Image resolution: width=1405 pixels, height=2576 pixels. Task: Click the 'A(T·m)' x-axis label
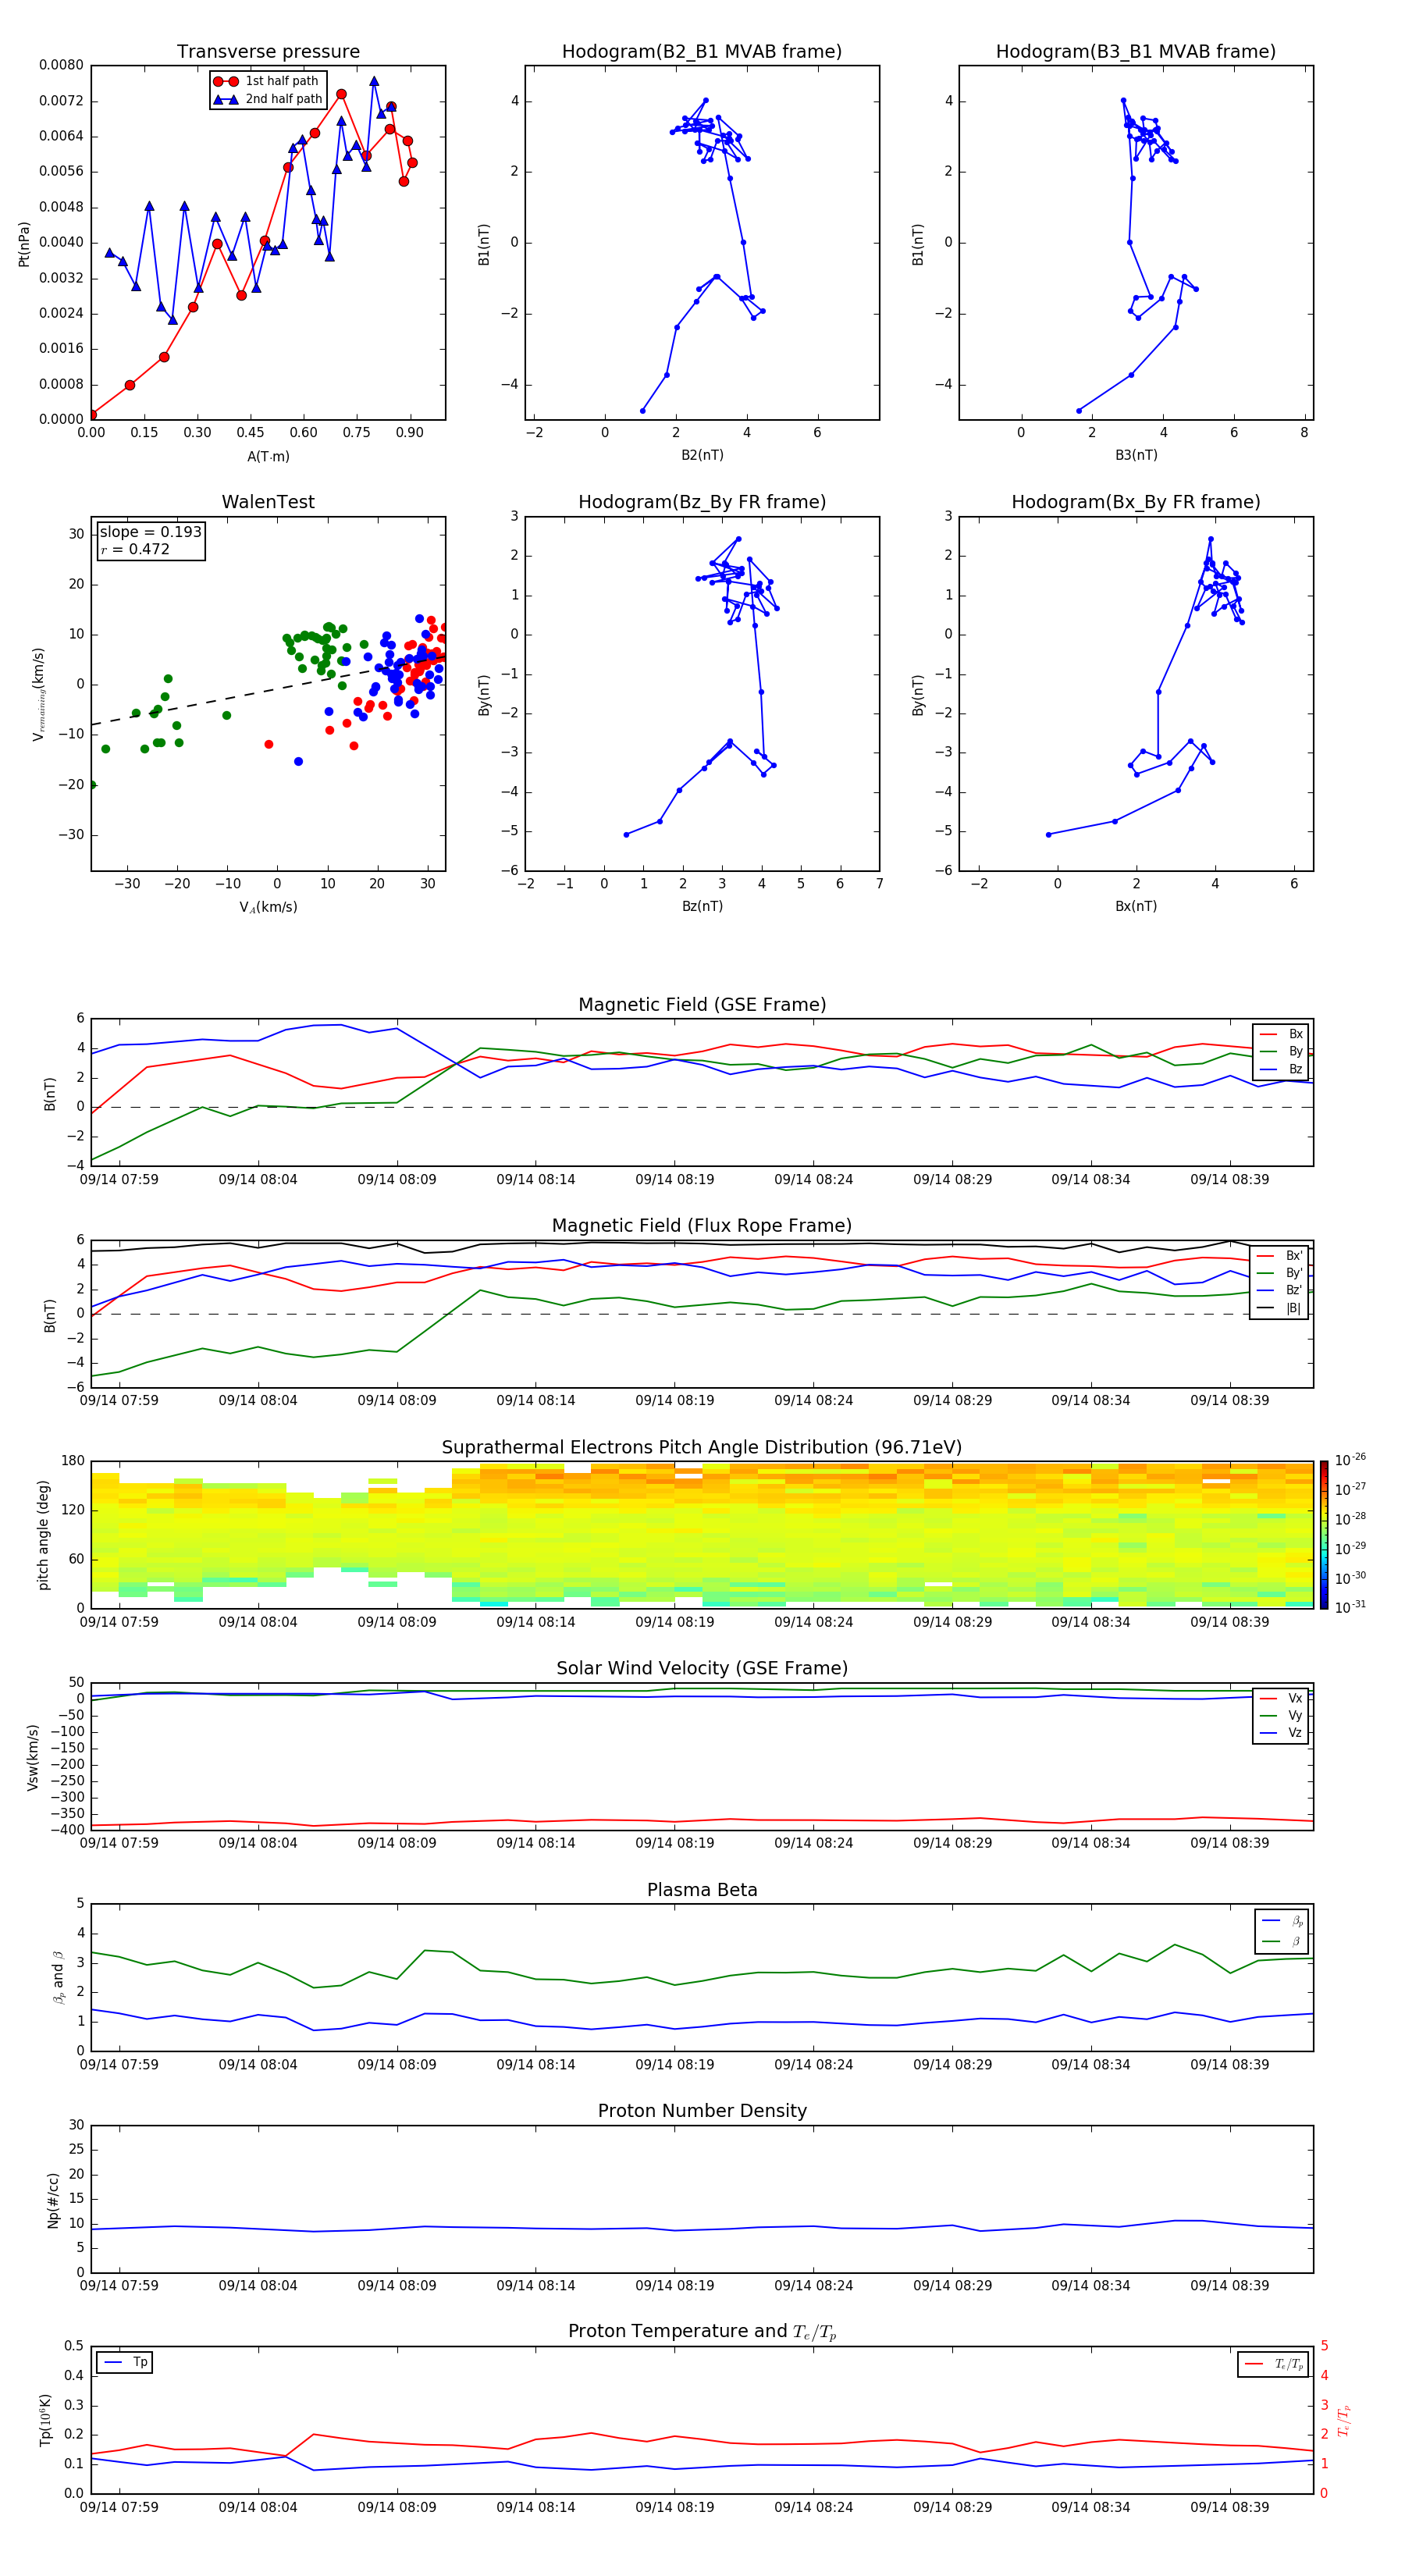click(x=268, y=456)
